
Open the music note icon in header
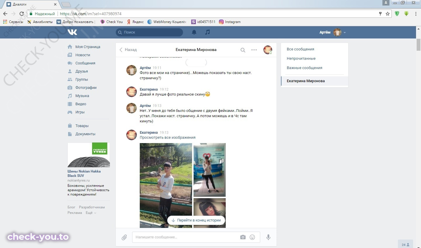click(x=208, y=32)
